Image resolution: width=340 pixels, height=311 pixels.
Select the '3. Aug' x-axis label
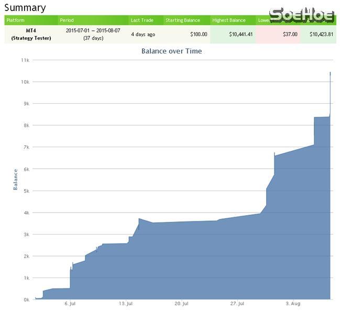click(x=293, y=304)
